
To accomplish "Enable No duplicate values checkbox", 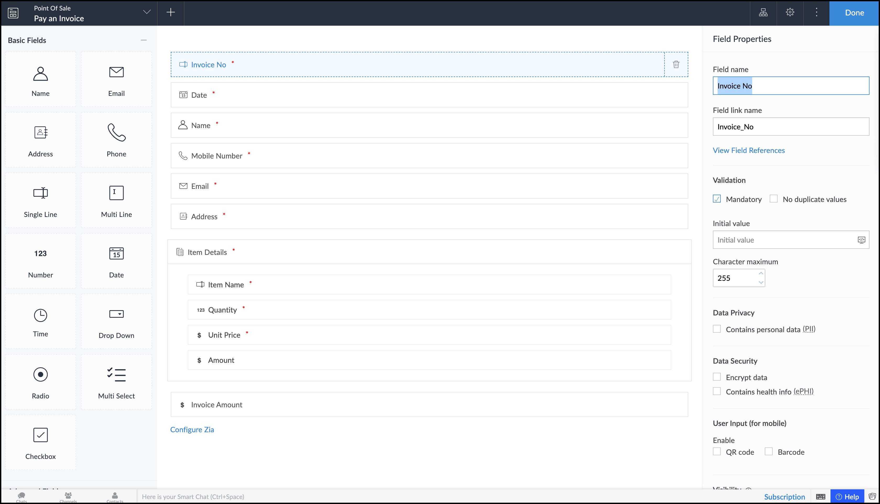I will click(x=773, y=199).
